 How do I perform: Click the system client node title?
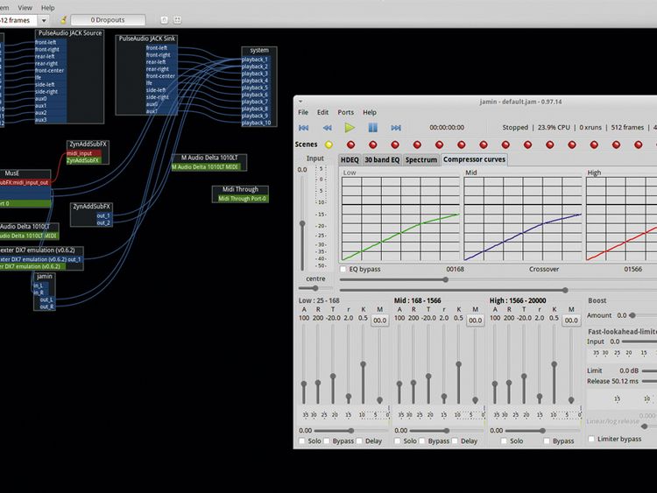pos(259,50)
